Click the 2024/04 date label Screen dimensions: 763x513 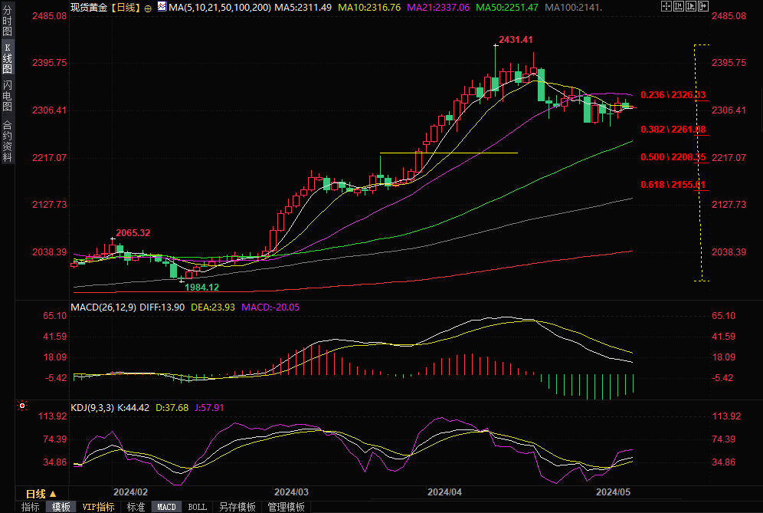444,492
